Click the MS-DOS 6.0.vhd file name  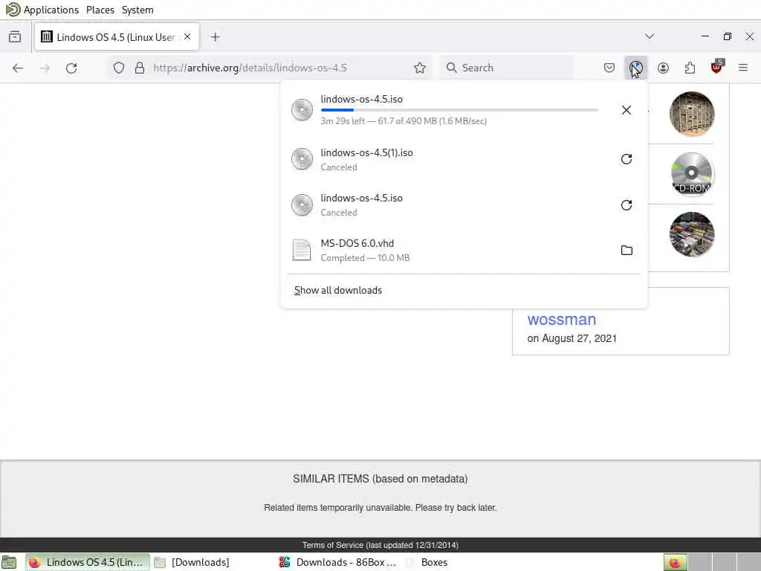click(357, 243)
